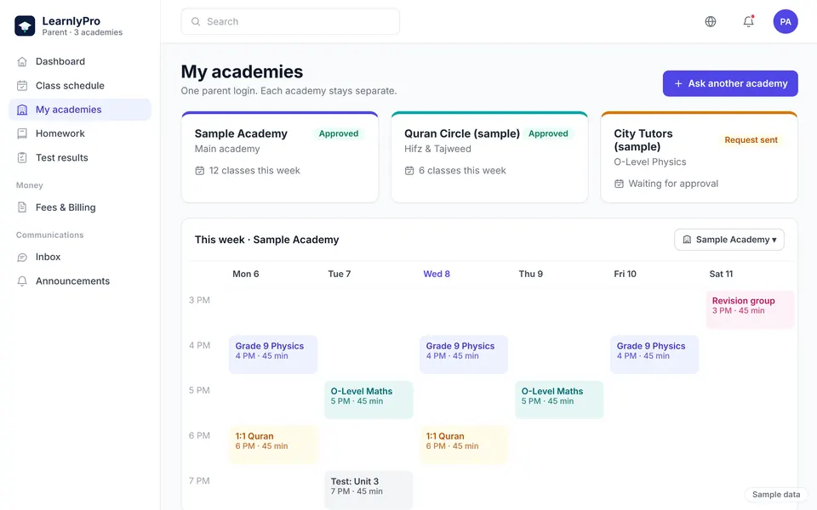Open Class schedule from the sidebar
The image size is (817, 510).
click(80, 85)
